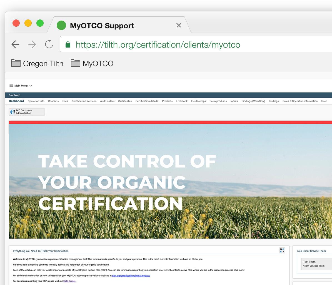Click the hamburger icon beside Main Menu
332x285 pixels.
point(11,86)
